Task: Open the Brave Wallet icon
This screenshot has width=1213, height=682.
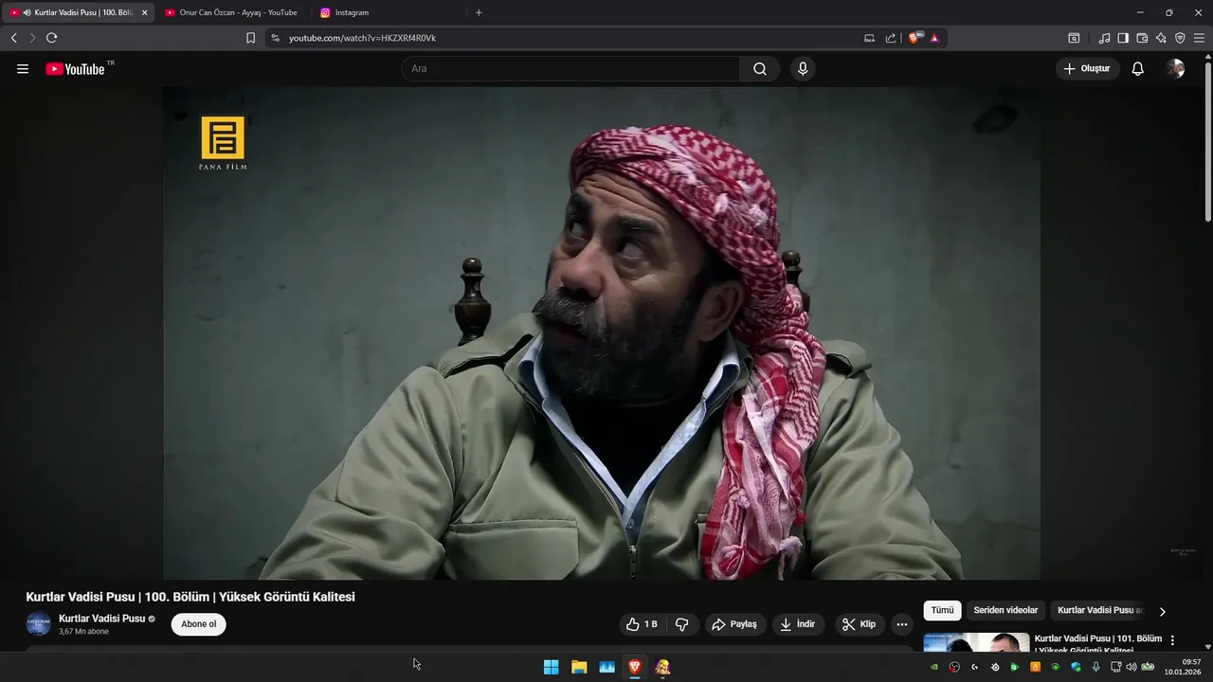Action: click(1142, 38)
